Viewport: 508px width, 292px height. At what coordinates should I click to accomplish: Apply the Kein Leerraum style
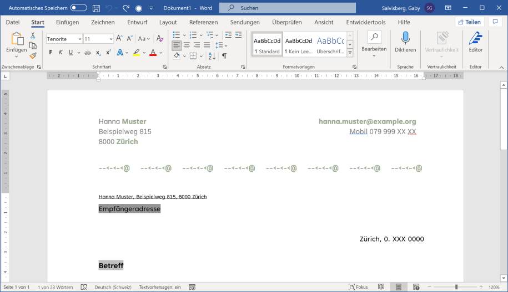298,45
